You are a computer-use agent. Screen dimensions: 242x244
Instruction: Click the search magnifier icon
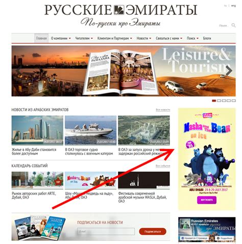(x=233, y=26)
